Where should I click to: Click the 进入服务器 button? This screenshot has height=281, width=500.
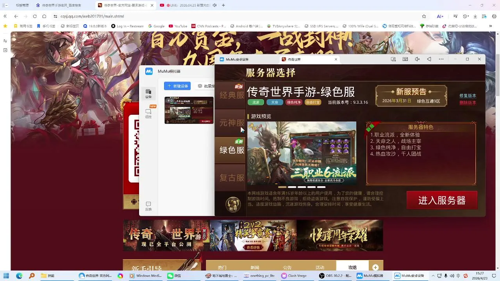coord(442,200)
